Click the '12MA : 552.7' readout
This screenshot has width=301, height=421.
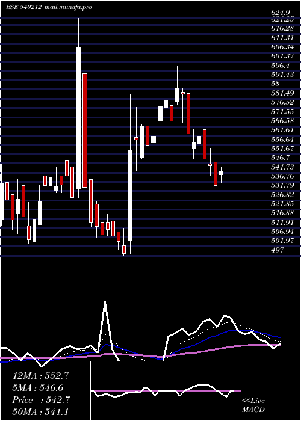42,376
